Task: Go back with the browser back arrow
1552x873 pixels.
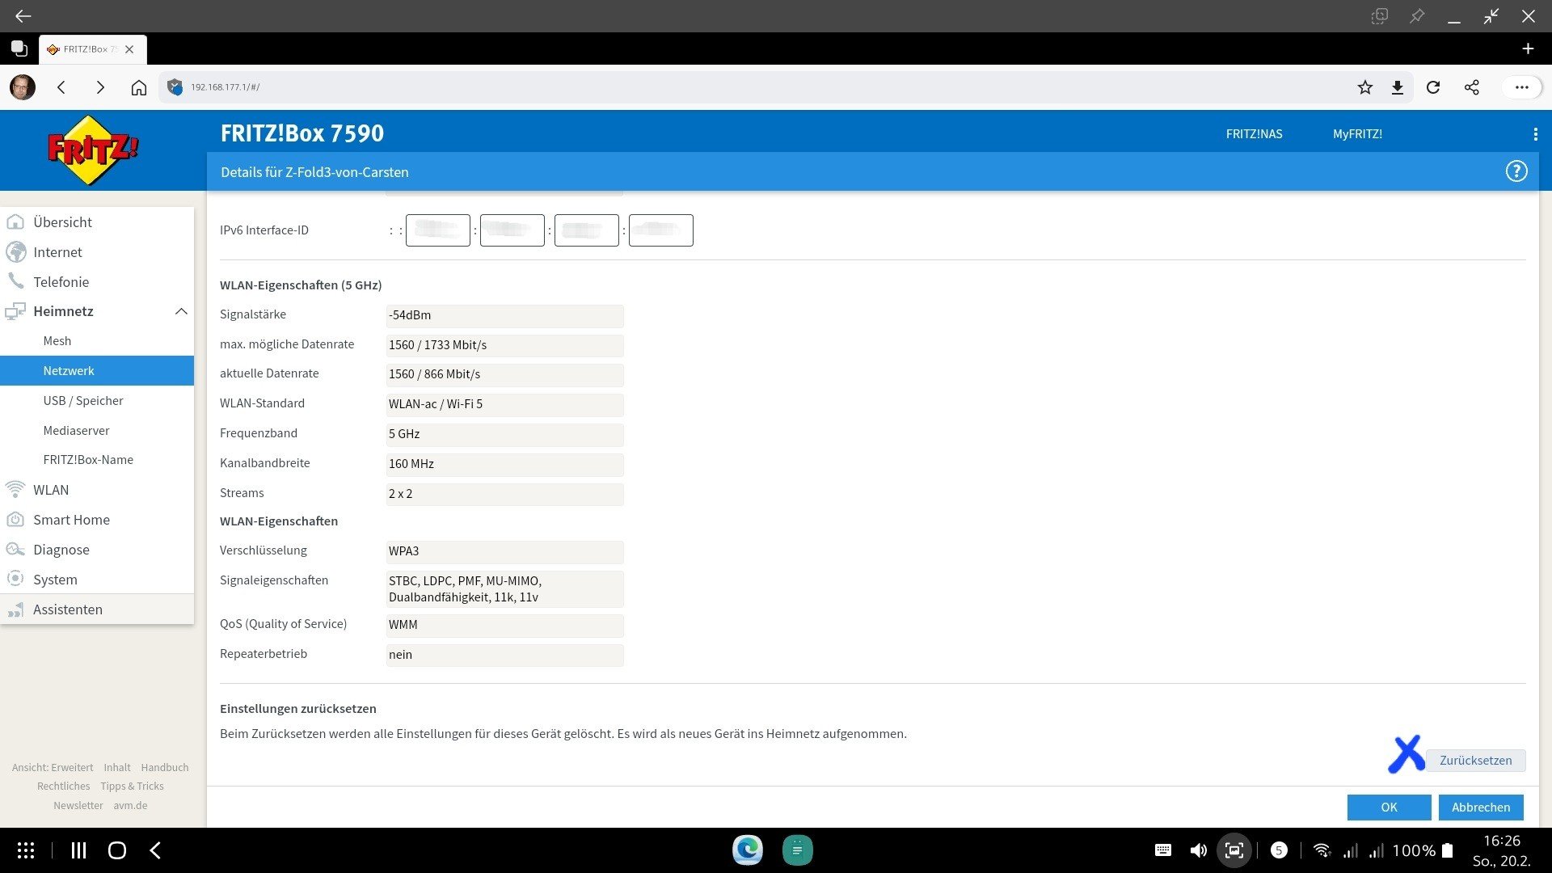Action: point(61,87)
